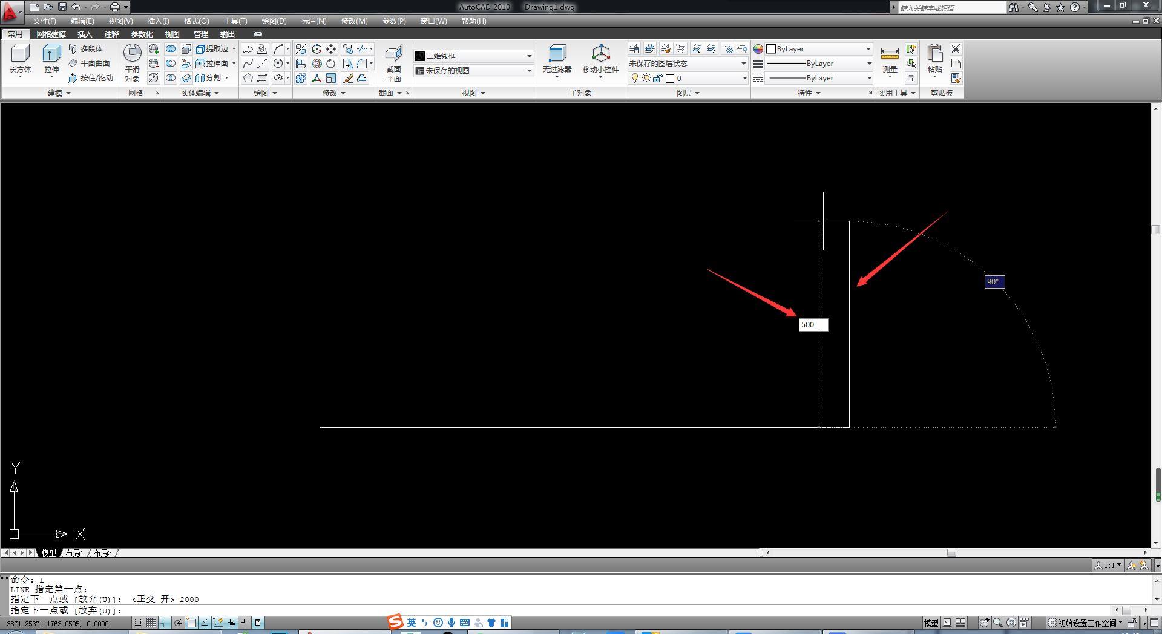Open the linetype ByLayer dropdown

819,78
